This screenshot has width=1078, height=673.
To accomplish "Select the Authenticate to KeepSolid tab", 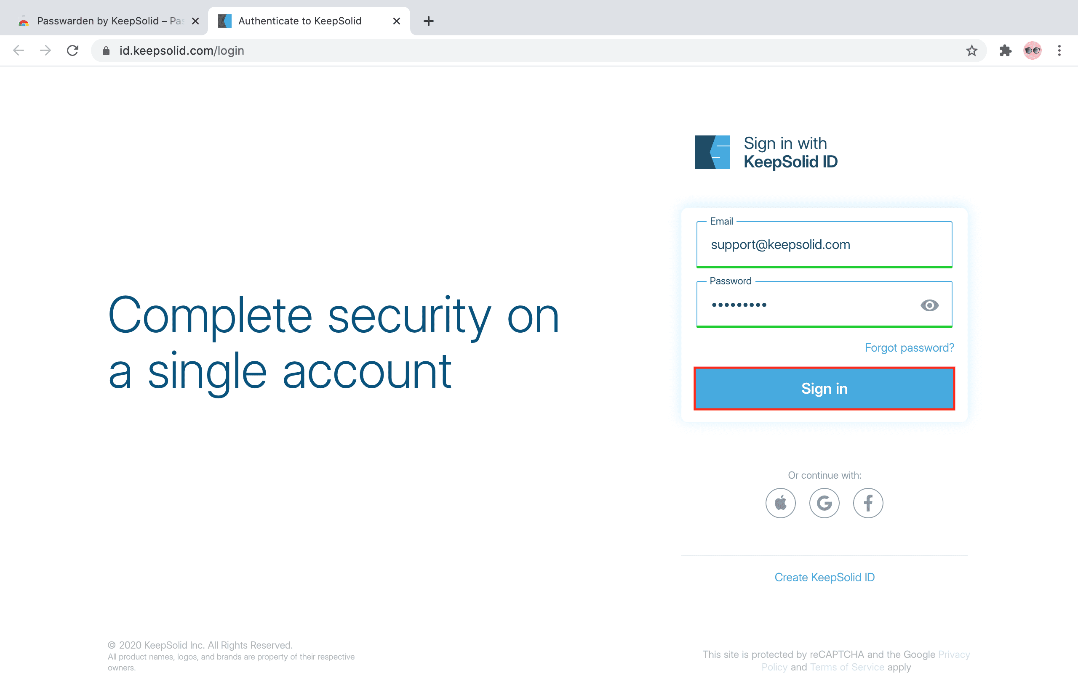I will point(300,21).
